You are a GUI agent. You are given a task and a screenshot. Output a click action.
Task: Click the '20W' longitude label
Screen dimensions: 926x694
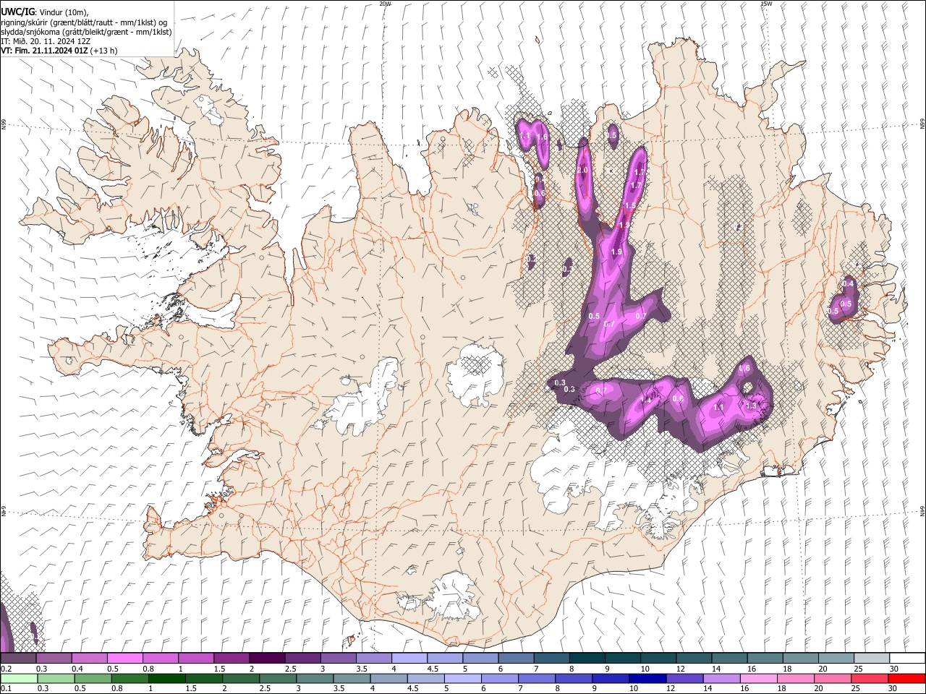(x=385, y=4)
